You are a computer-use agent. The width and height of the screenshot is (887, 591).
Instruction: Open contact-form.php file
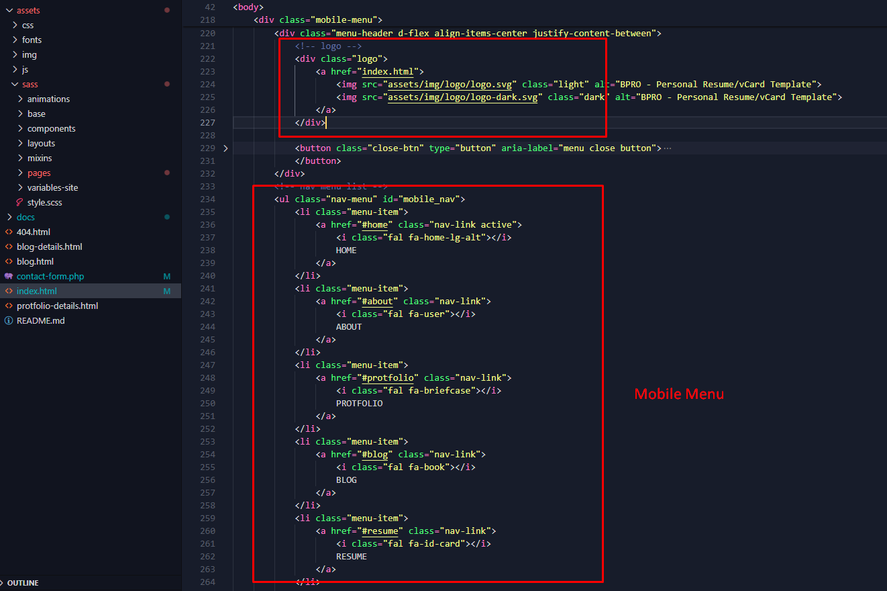50,276
